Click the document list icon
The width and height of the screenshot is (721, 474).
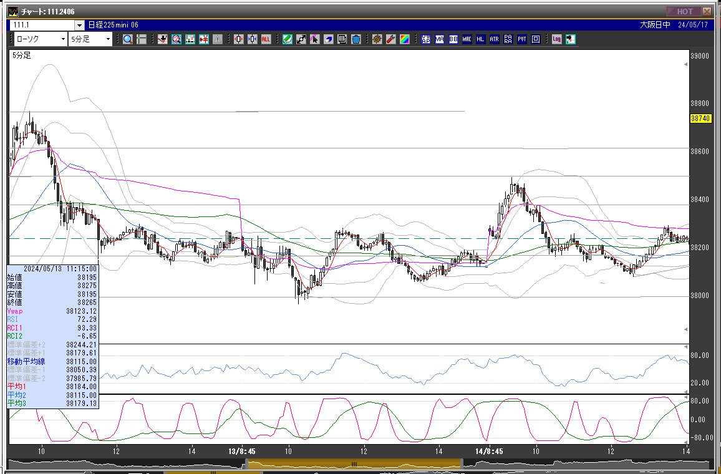click(342, 39)
